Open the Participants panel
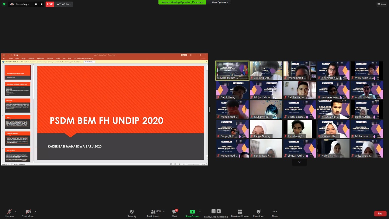The width and height of the screenshot is (389, 219). pos(153,213)
